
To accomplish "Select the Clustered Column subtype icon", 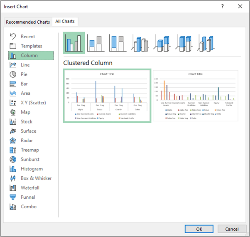I will click(x=74, y=43).
